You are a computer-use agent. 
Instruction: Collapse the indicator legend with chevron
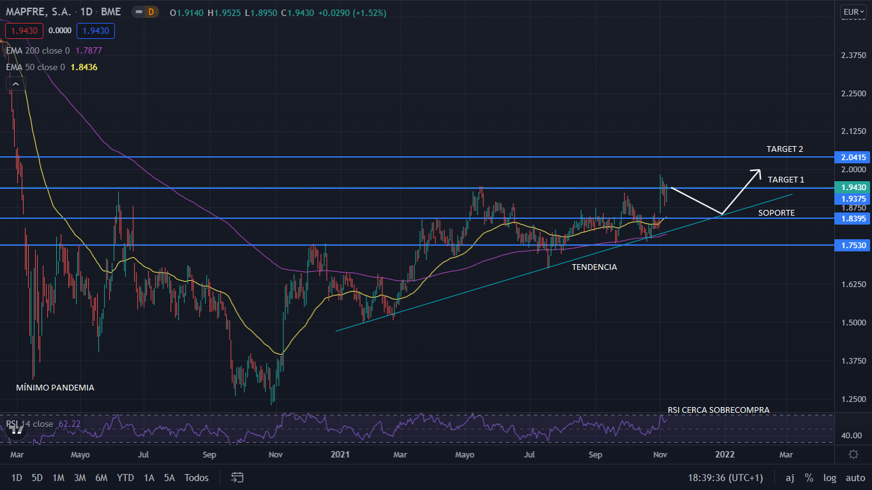[x=14, y=84]
